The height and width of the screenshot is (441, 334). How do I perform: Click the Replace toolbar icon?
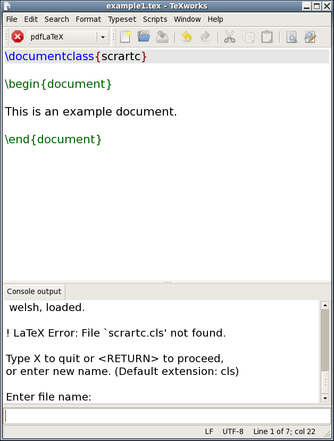(x=310, y=37)
